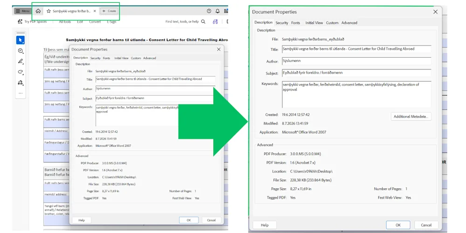Select Advanced tab in smaller dialog
Screen dimensions: 466x233
click(x=150, y=58)
